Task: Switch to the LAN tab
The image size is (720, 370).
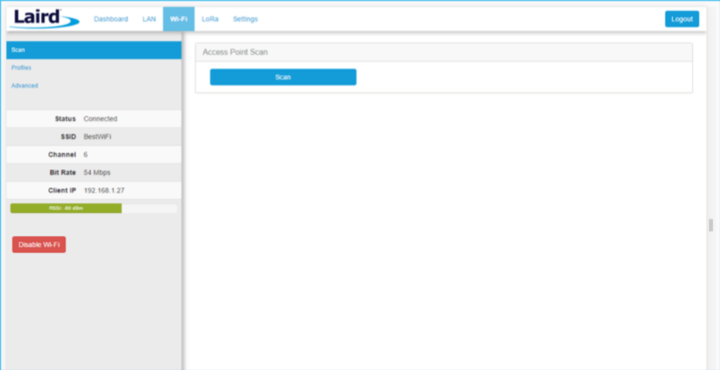Action: [x=149, y=20]
